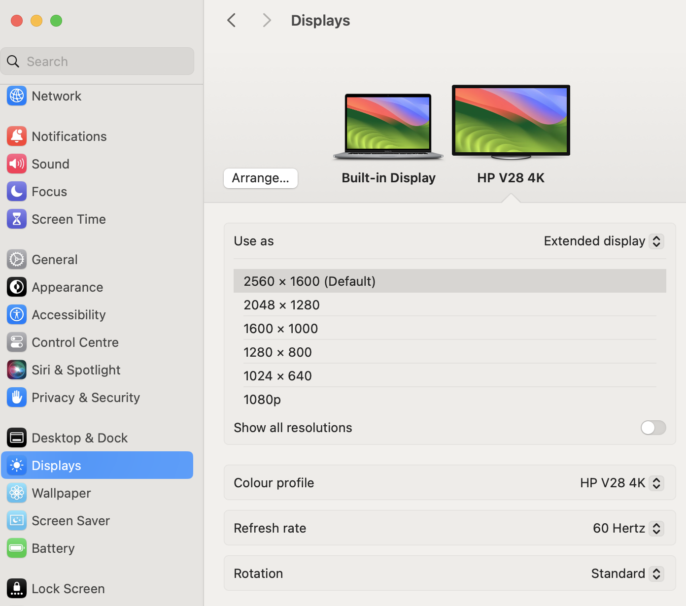
Task: Open Siri & Spotlight icon
Action: coord(17,370)
